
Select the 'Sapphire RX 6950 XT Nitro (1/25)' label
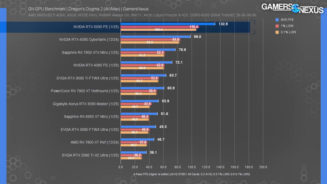91,117
